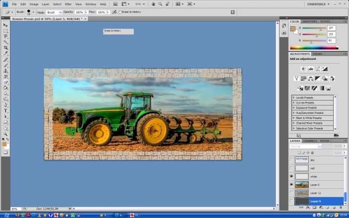349x218 pixels.
Task: Open the Essentials workspace dropdown
Action: tap(318, 4)
